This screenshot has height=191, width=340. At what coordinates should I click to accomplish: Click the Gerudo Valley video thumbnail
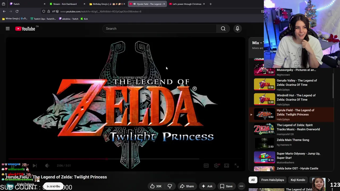pos(265,84)
